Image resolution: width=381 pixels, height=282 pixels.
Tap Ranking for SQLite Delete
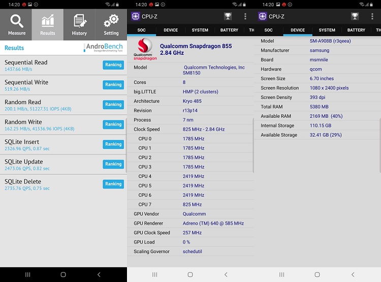113,184
